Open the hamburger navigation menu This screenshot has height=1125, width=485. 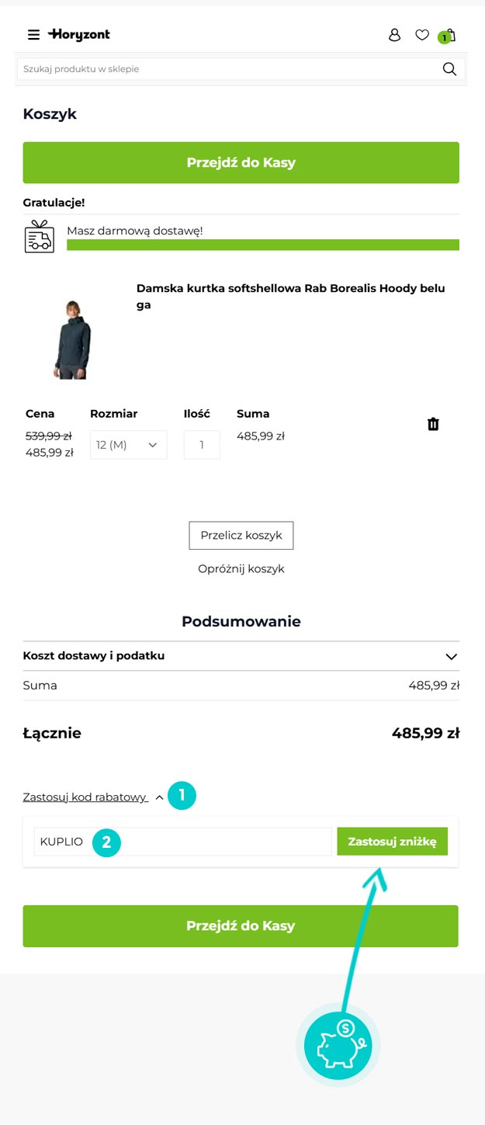[33, 34]
